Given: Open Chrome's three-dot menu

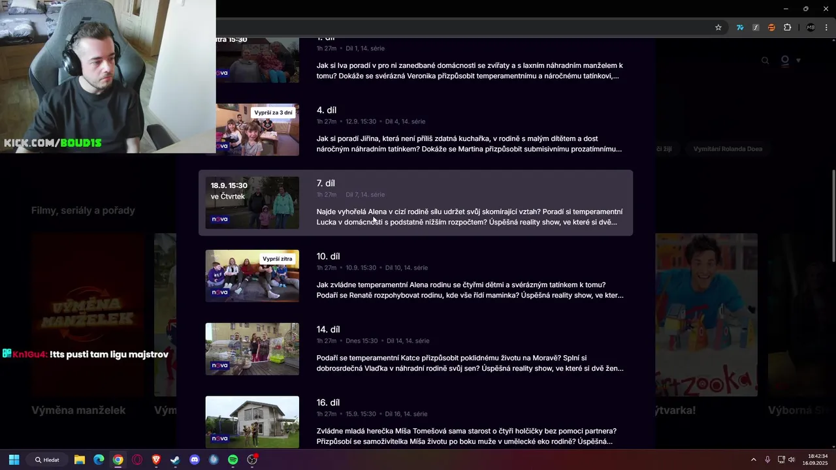Looking at the screenshot, I should coord(826,27).
